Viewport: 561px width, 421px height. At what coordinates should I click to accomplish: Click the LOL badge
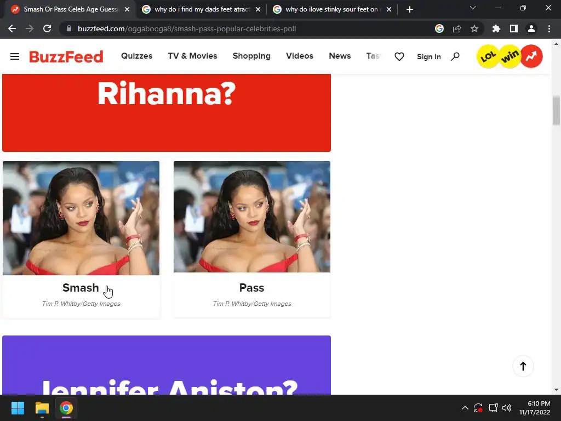point(488,56)
